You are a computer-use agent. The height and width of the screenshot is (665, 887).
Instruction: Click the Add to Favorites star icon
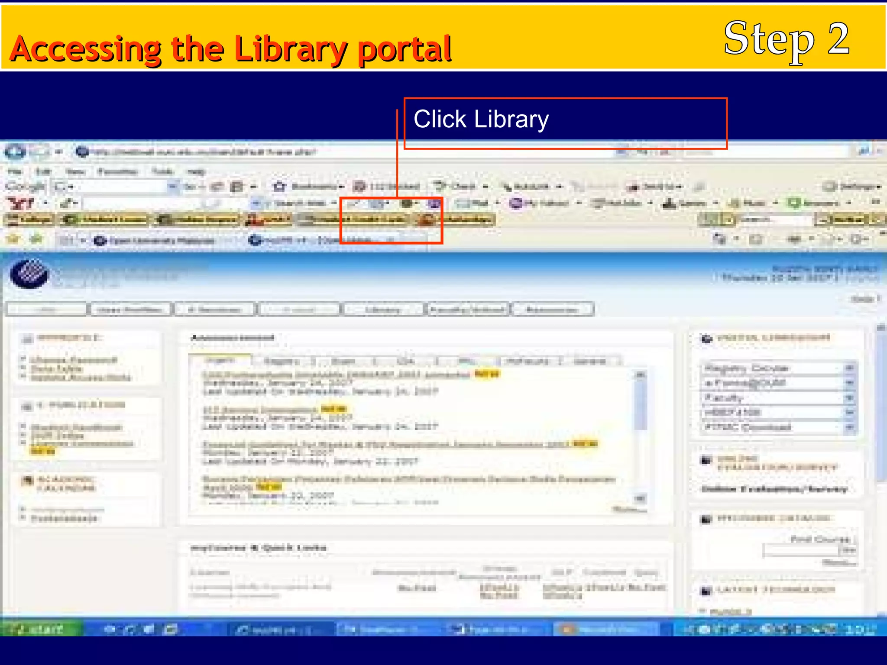click(13, 239)
